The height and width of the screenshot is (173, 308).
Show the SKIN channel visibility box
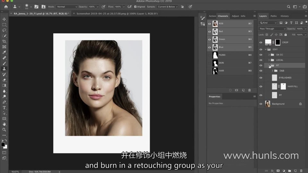[210, 63]
